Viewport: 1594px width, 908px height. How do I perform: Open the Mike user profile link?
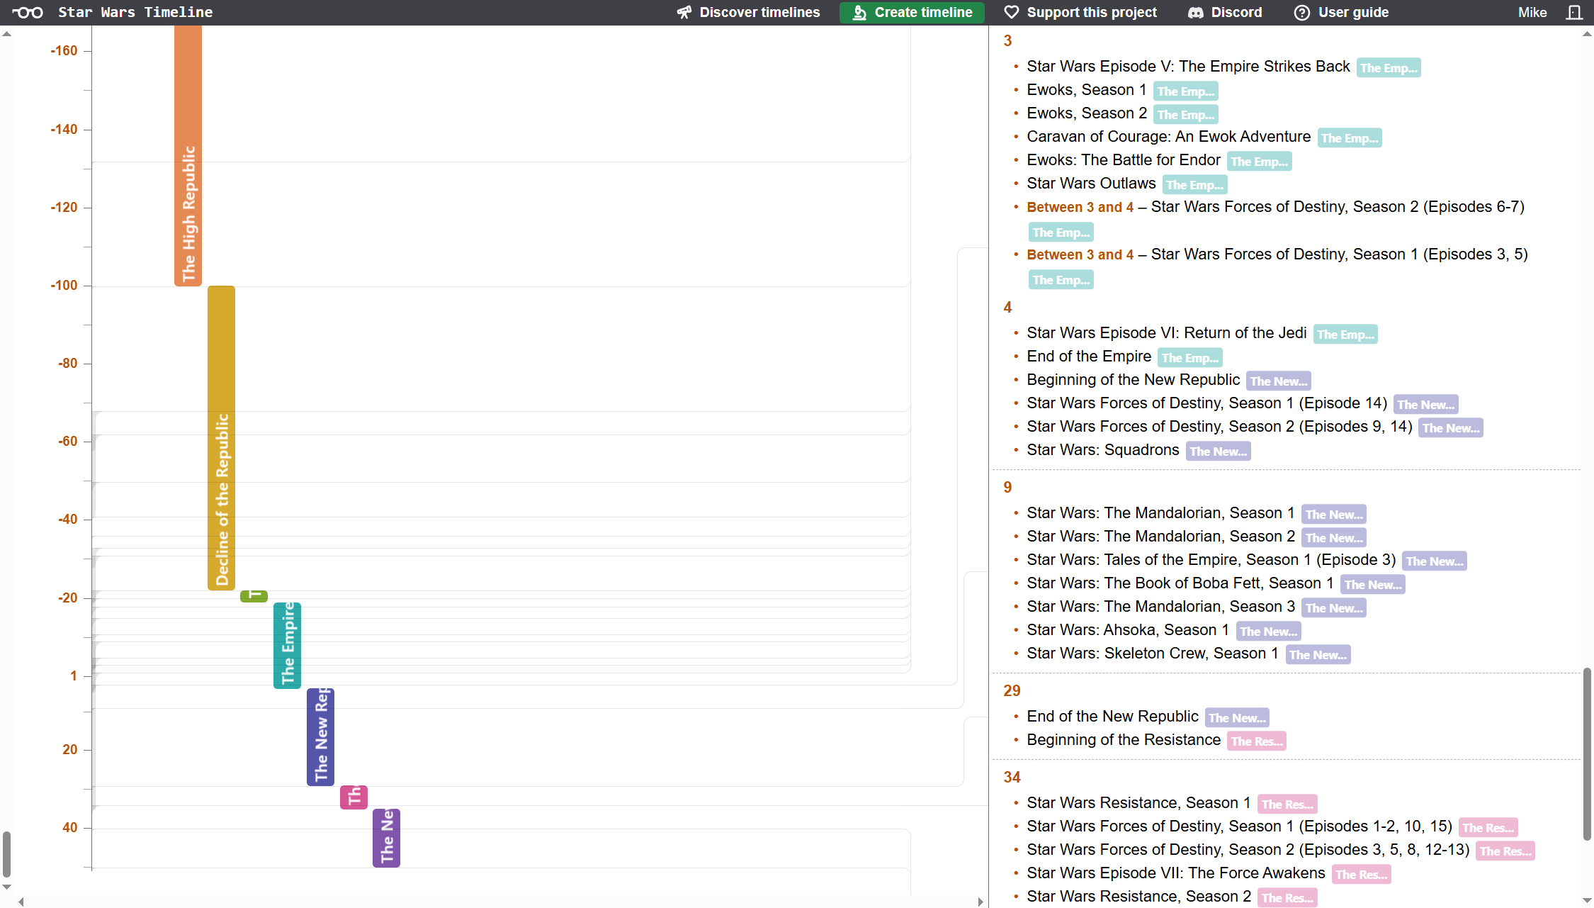(x=1532, y=12)
